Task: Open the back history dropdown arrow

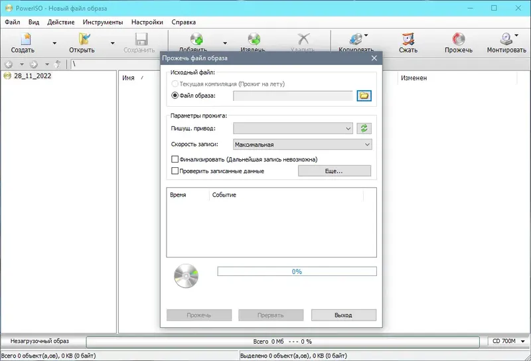Action: point(22,64)
